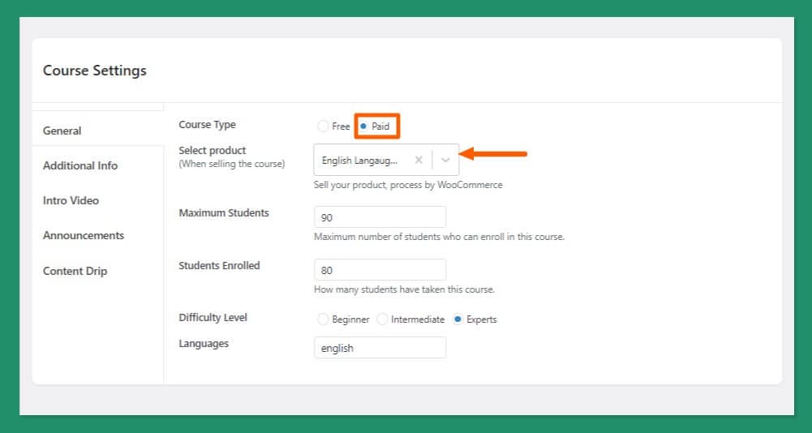Open the Intro Video tab
812x433 pixels.
click(x=71, y=200)
